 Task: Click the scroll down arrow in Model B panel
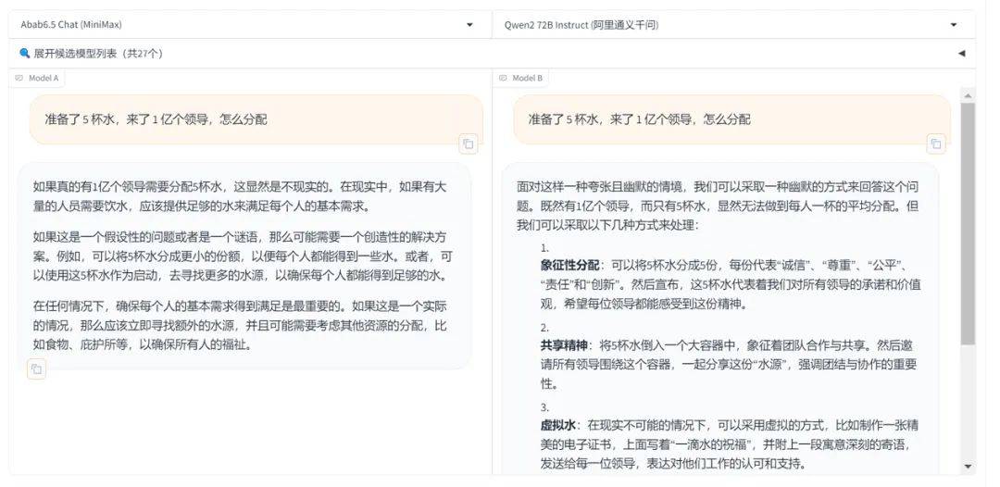click(968, 466)
